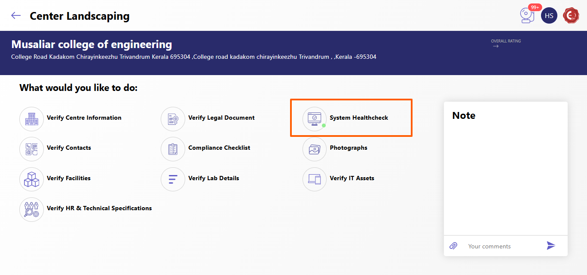Open the notification bell with 99+ badge
Screen dimensions: 587x275
tap(527, 16)
